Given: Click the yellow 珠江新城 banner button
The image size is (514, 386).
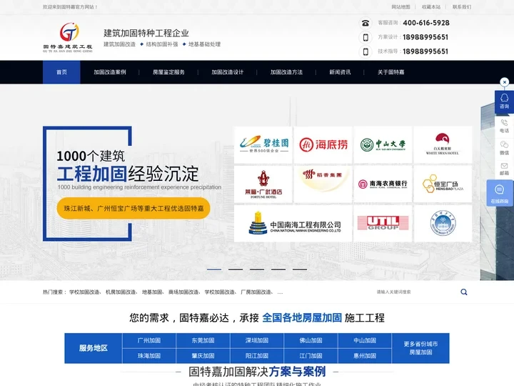Looking at the screenshot, I should (133, 208).
